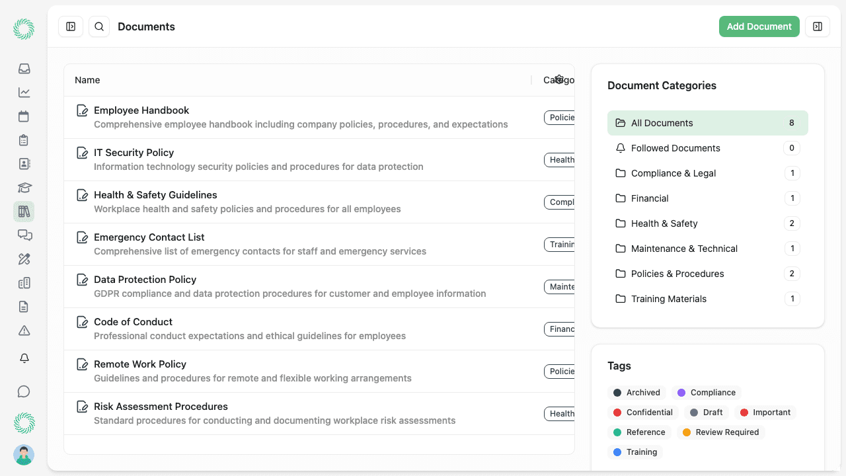The image size is (846, 476).
Task: Toggle the right details panel
Action: point(817,26)
